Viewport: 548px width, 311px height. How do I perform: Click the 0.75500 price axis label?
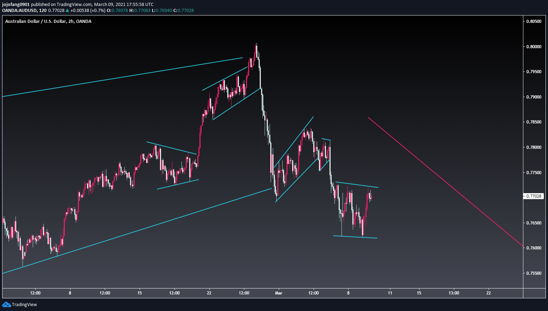point(534,273)
